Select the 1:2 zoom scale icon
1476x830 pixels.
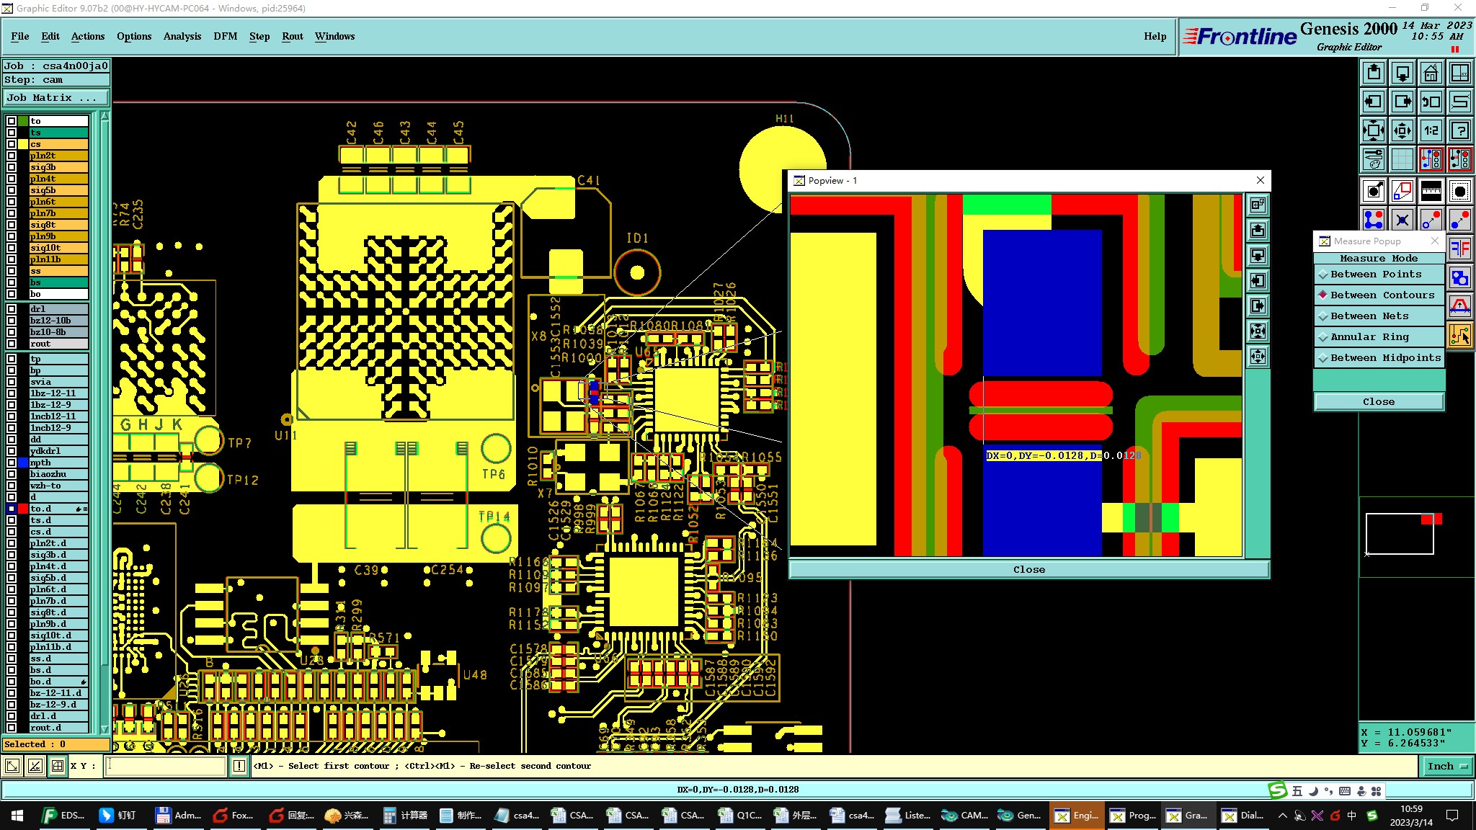[1431, 130]
